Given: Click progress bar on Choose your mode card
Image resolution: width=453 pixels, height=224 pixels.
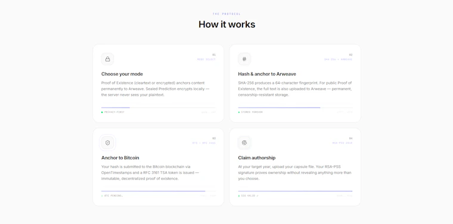Looking at the screenshot, I should click(x=159, y=108).
